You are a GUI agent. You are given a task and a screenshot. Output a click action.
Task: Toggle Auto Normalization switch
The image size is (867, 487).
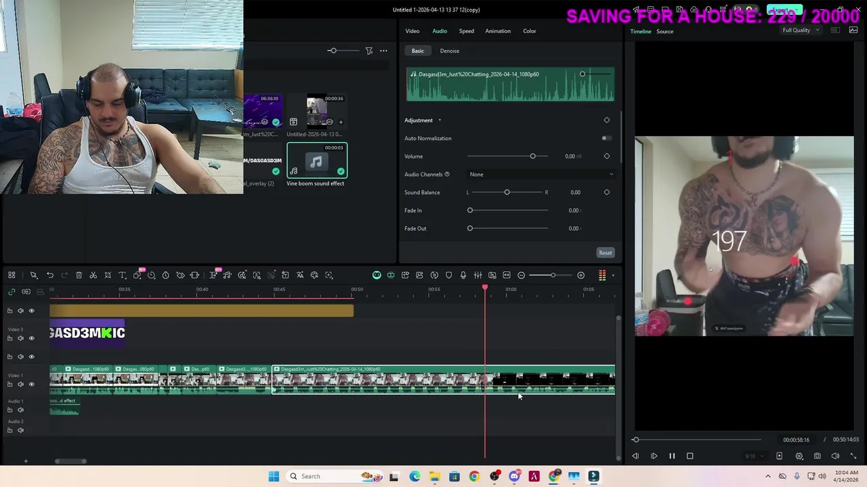pos(606,138)
